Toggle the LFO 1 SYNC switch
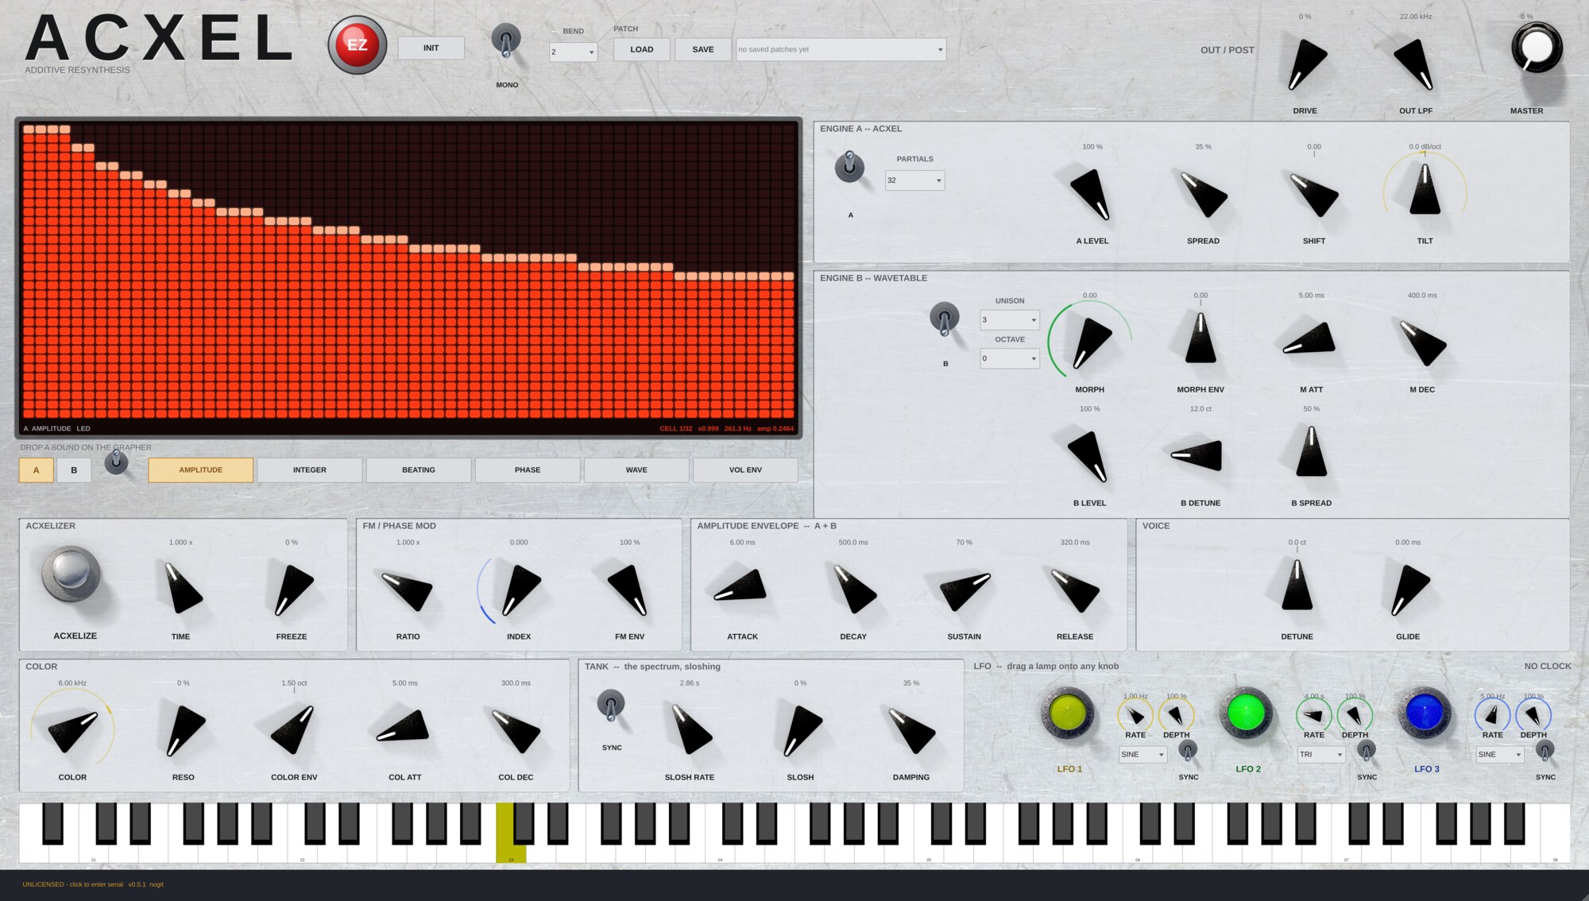This screenshot has width=1589, height=901. pyautogui.click(x=1188, y=750)
